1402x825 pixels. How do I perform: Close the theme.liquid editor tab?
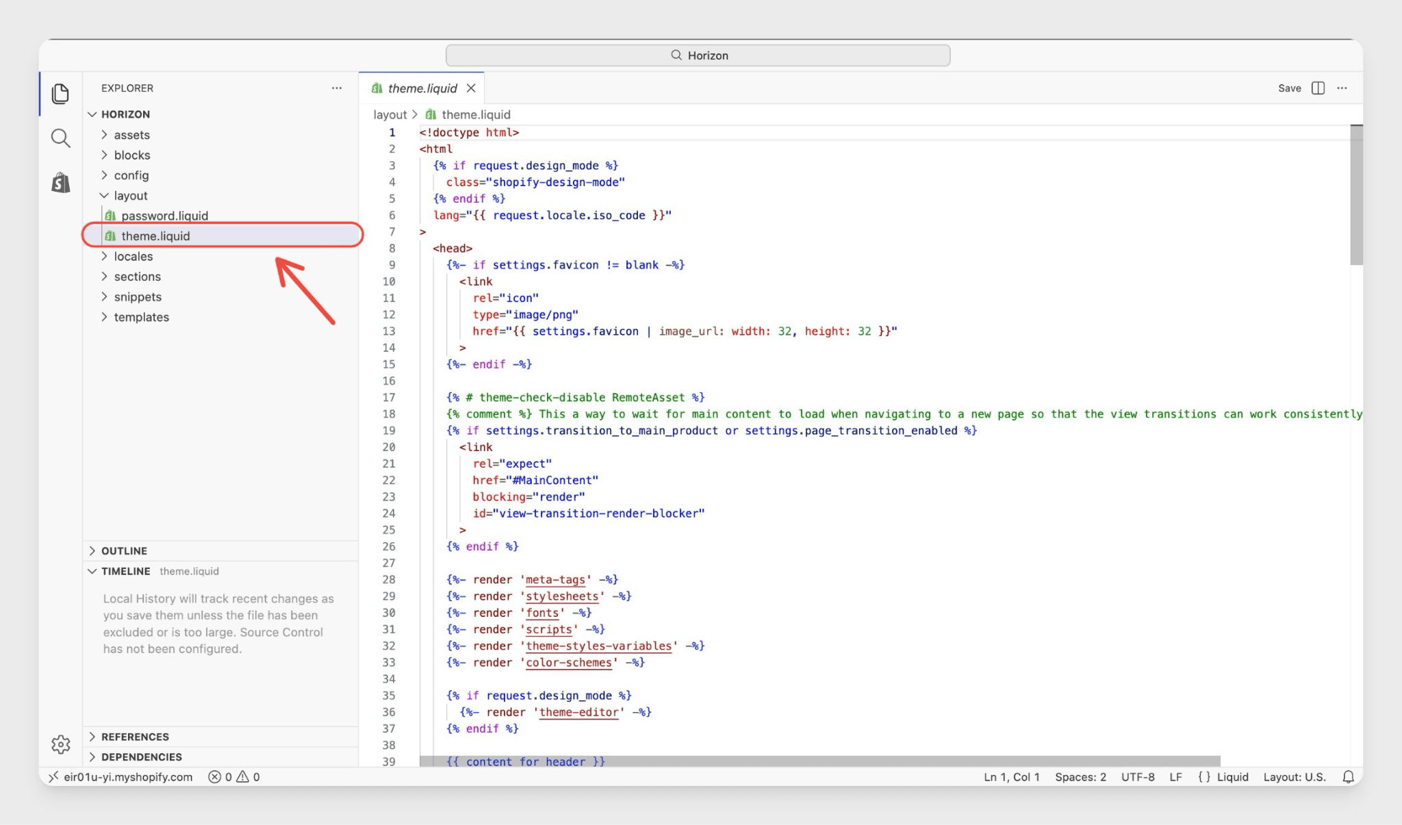471,88
